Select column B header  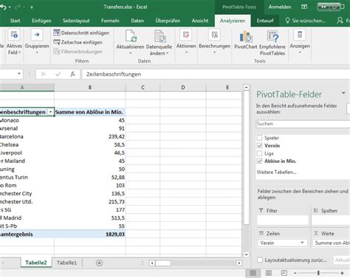(90, 87)
